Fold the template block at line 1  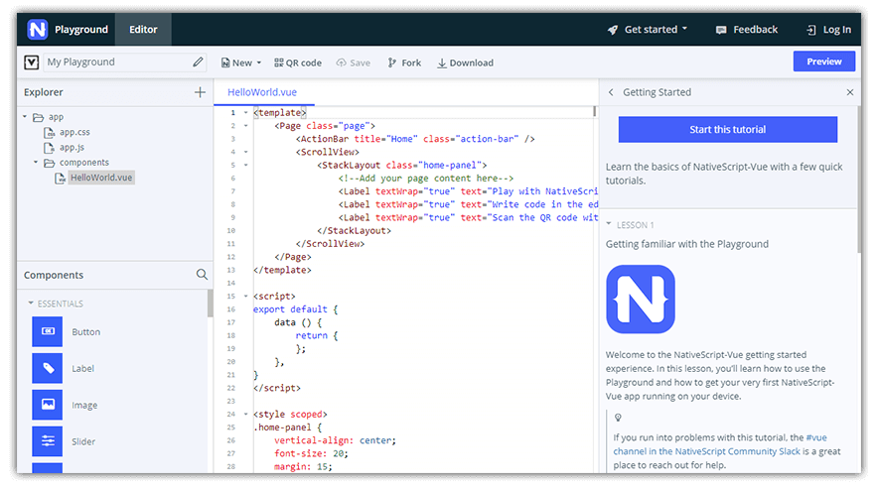pos(245,112)
